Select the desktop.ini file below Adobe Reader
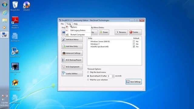The height and width of the screenshot is (109, 194). (x=15, y=37)
